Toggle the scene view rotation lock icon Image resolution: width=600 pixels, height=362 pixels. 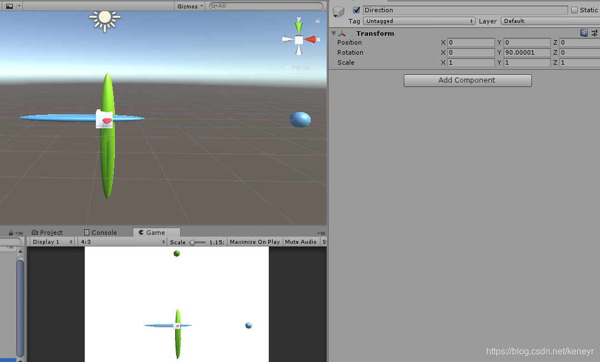[x=318, y=21]
